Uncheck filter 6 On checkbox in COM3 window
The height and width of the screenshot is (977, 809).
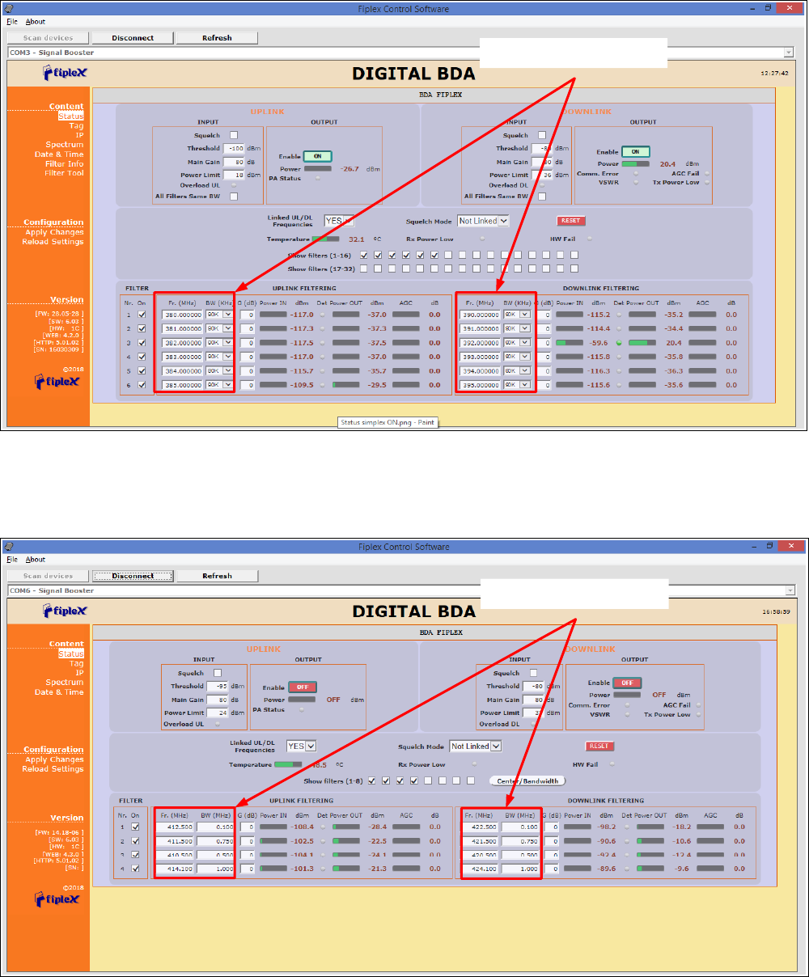pos(142,385)
